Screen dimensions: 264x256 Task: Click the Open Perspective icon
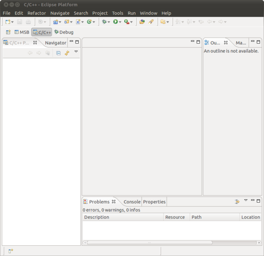[x=8, y=32]
